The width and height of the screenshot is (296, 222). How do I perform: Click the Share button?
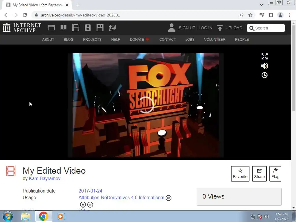tap(259, 174)
